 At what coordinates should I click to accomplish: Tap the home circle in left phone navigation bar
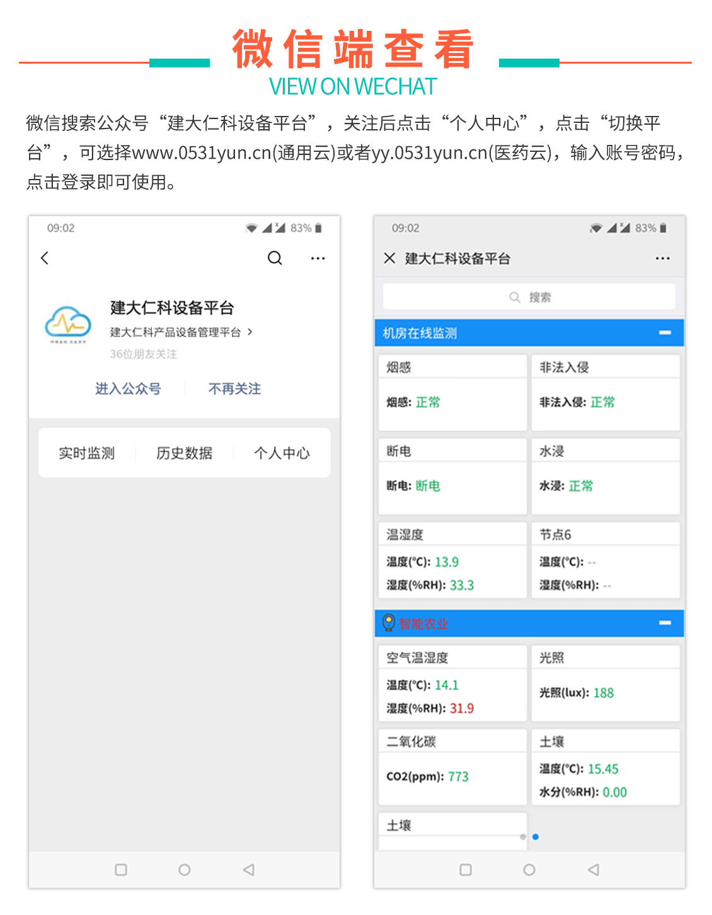point(185,870)
